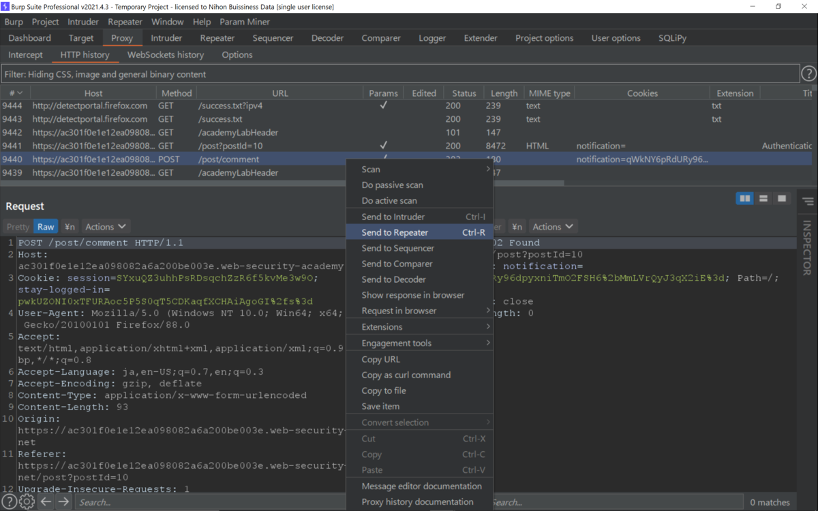Choose Save item
The width and height of the screenshot is (818, 511).
click(x=420, y=406)
